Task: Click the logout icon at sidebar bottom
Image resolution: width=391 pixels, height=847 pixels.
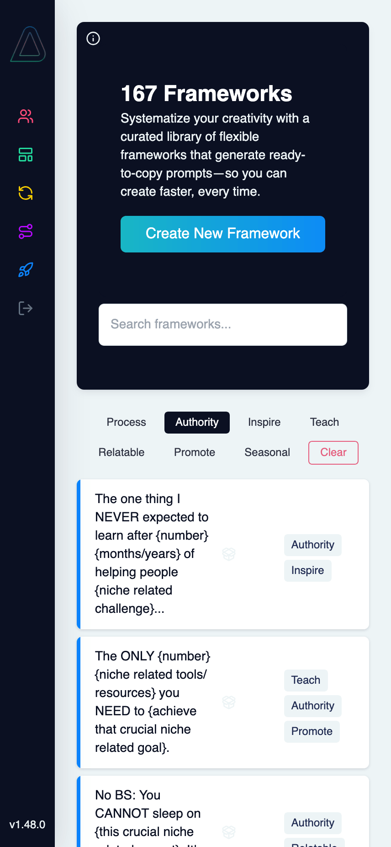Action: coord(26,308)
